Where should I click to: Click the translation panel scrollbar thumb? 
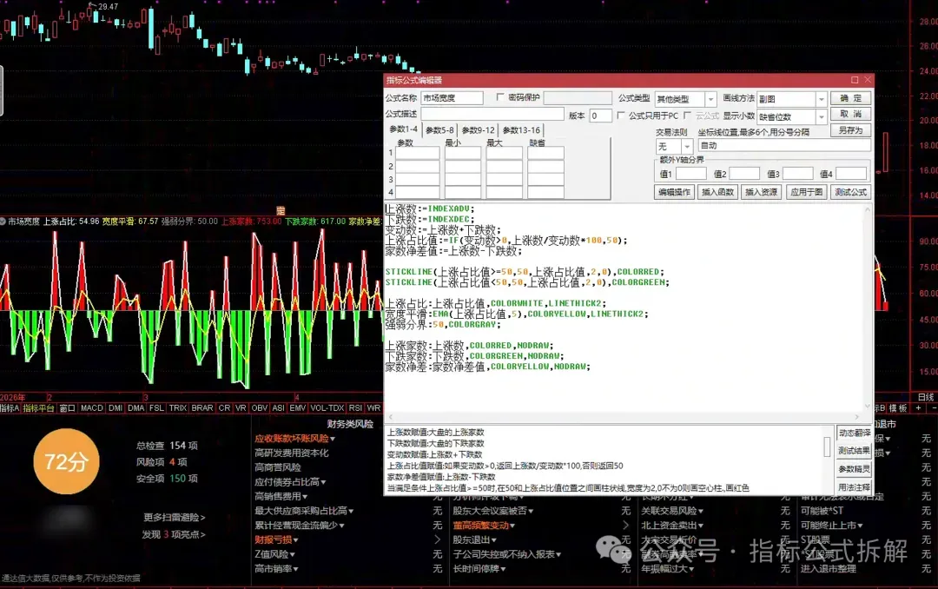point(827,446)
